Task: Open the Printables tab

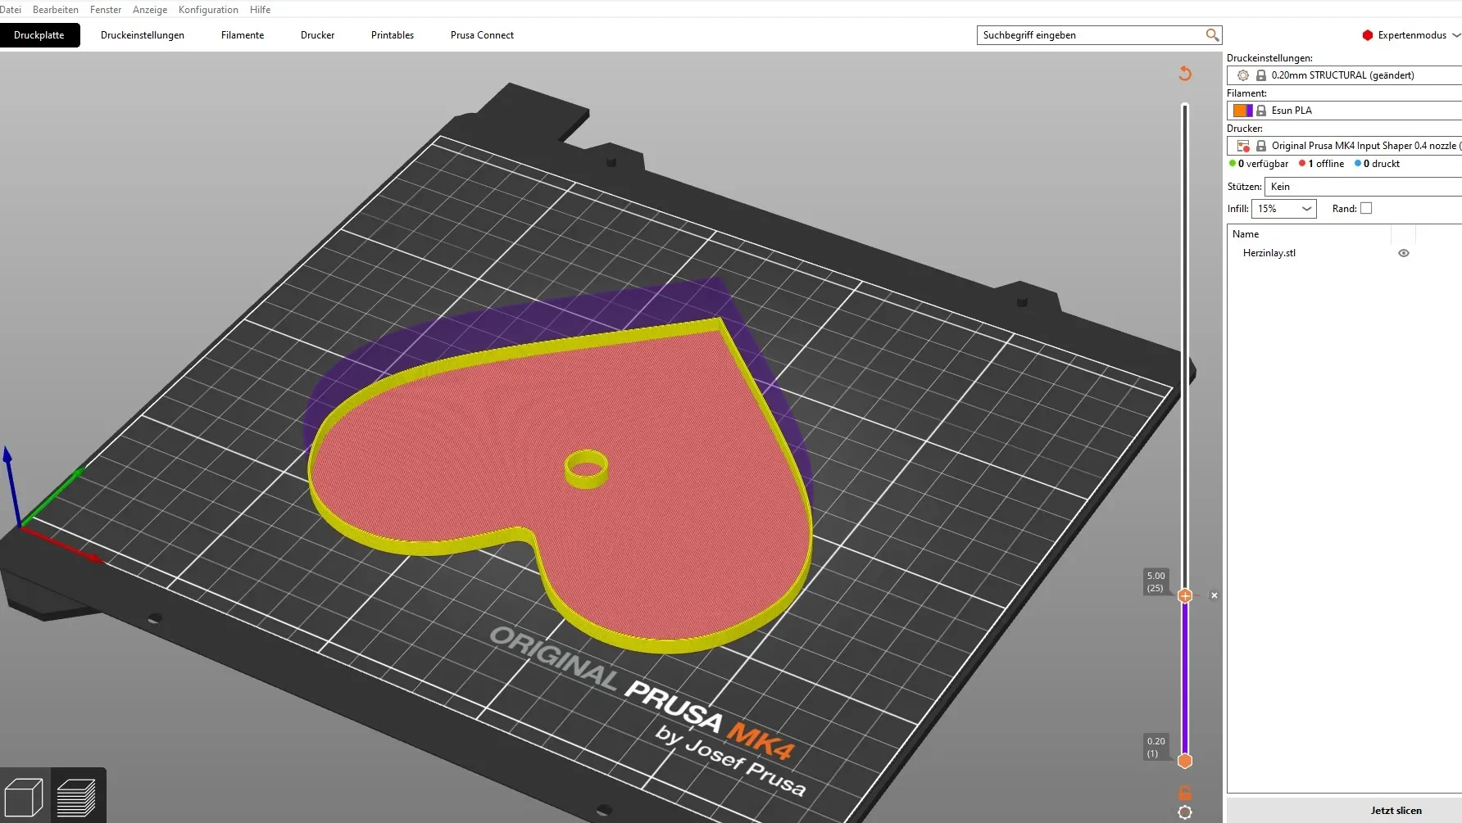Action: coord(393,35)
